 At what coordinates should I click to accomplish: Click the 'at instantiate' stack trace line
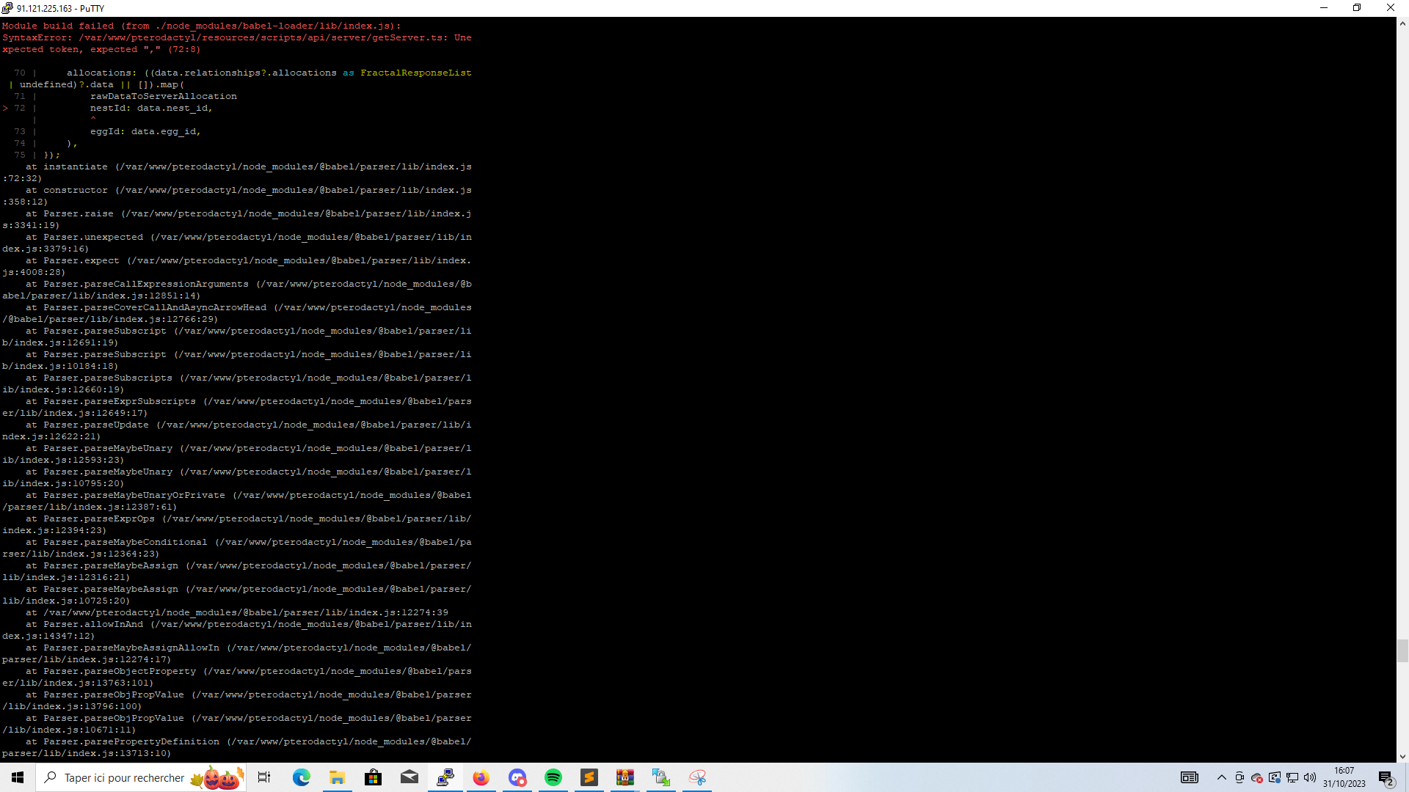coord(236,172)
